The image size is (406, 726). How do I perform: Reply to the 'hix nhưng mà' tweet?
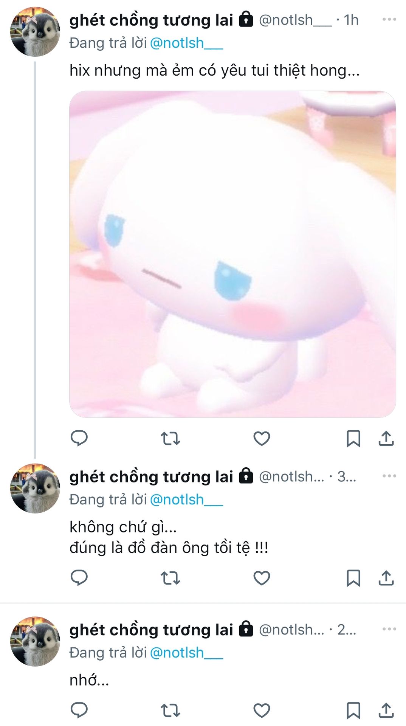(x=79, y=438)
